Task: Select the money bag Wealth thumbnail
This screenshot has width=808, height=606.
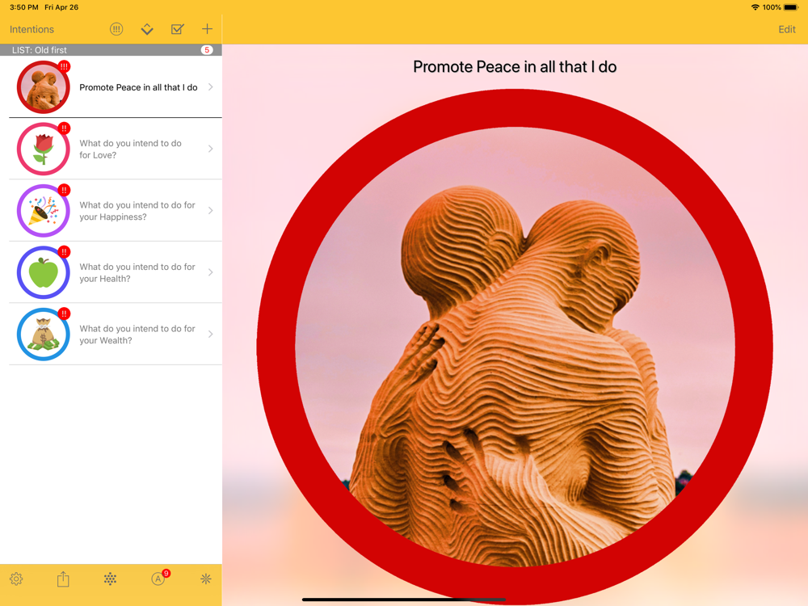Action: coord(44,335)
